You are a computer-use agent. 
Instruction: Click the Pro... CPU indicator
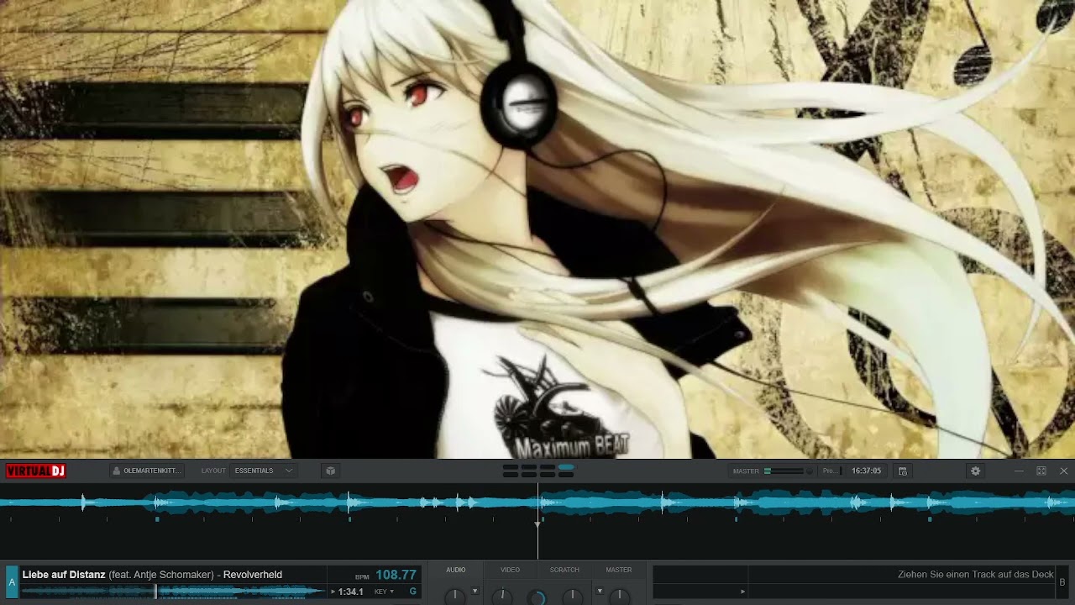pos(831,471)
